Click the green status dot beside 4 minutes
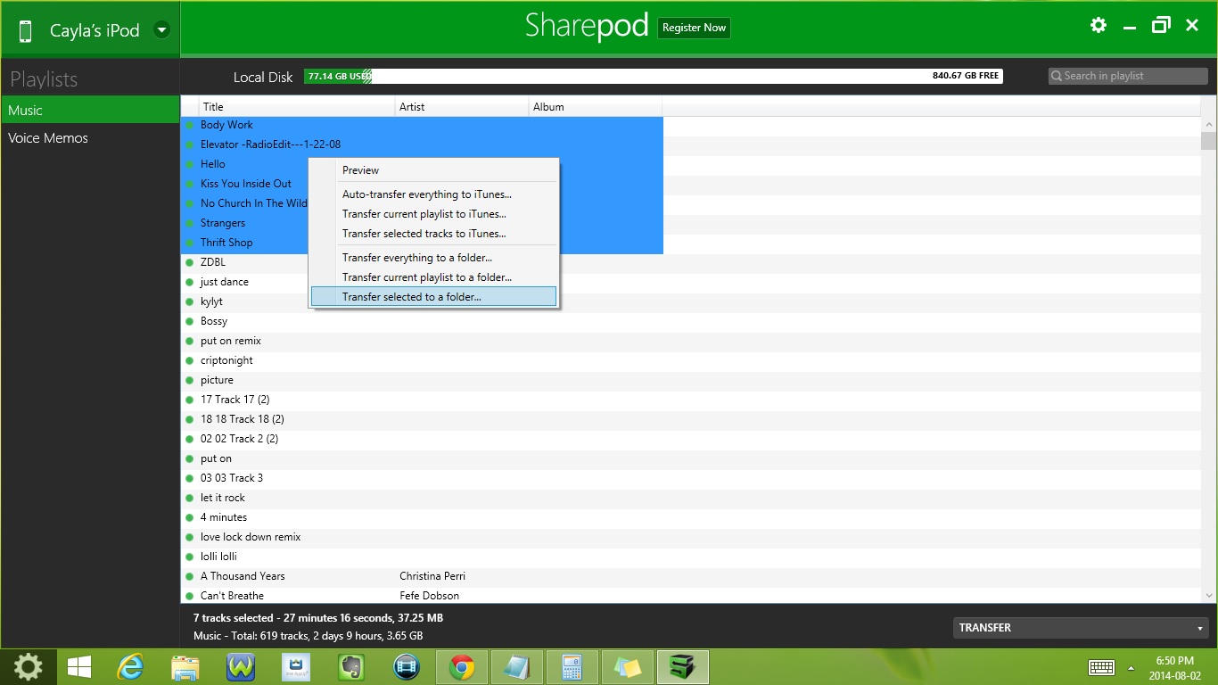Screen dimensions: 1218x685 click(189, 517)
